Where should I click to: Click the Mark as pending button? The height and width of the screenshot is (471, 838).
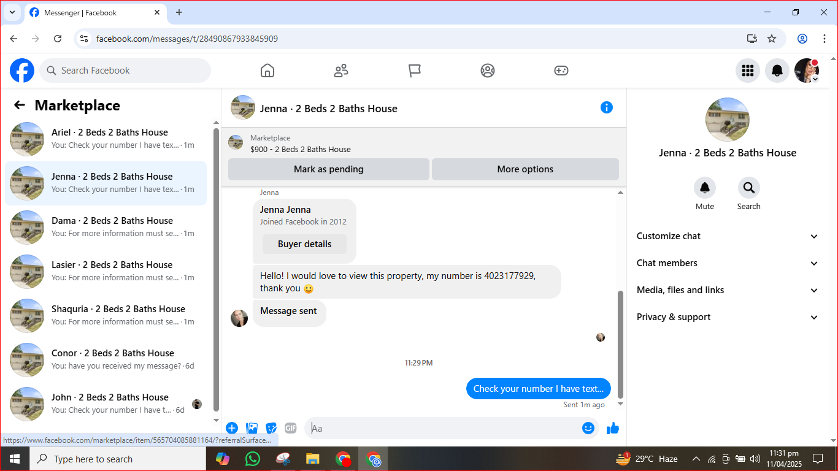pos(329,169)
